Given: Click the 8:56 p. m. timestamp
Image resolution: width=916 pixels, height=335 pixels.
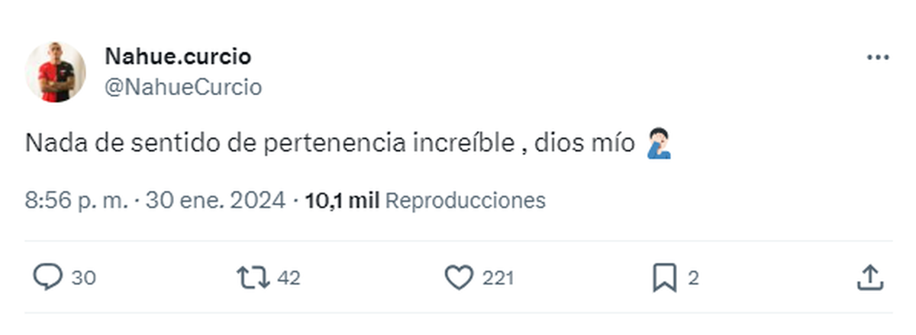Looking at the screenshot, I should click(x=77, y=200).
